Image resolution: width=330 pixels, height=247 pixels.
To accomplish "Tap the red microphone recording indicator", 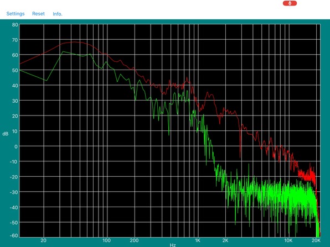I will point(290,3).
